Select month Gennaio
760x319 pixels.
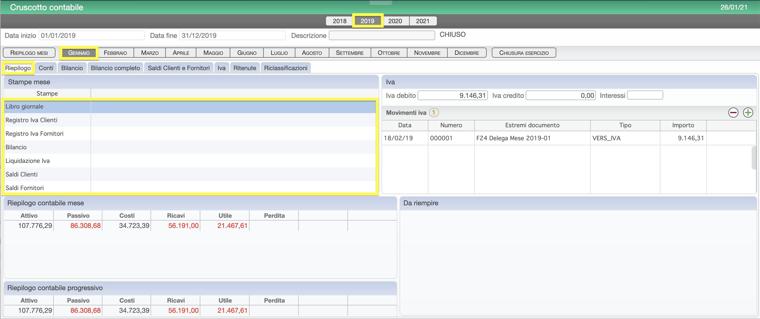79,53
